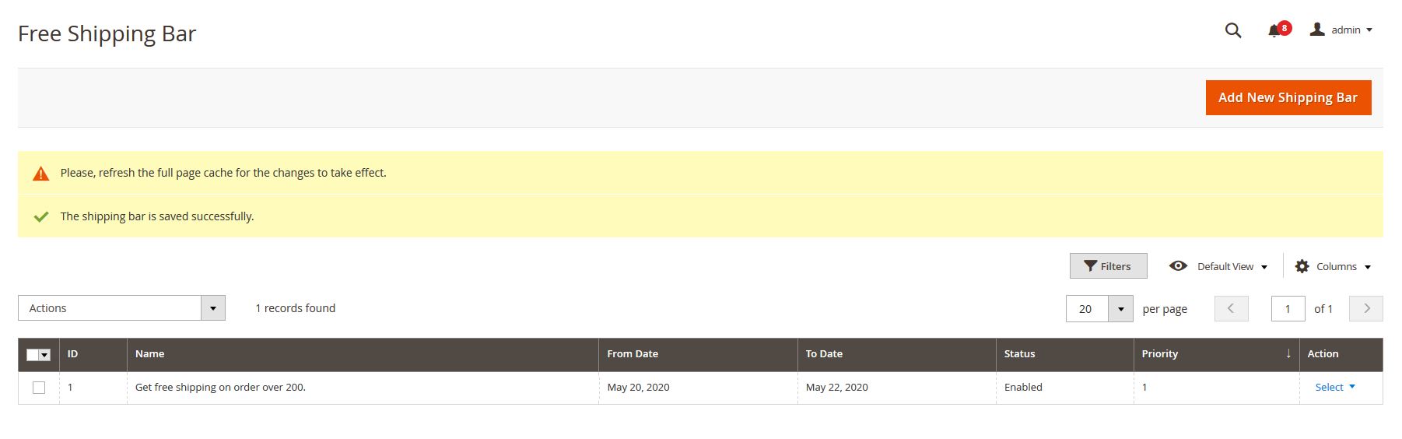Open the Select action dropdown in row
Viewport: 1402px width, 439px height.
coord(1334,387)
